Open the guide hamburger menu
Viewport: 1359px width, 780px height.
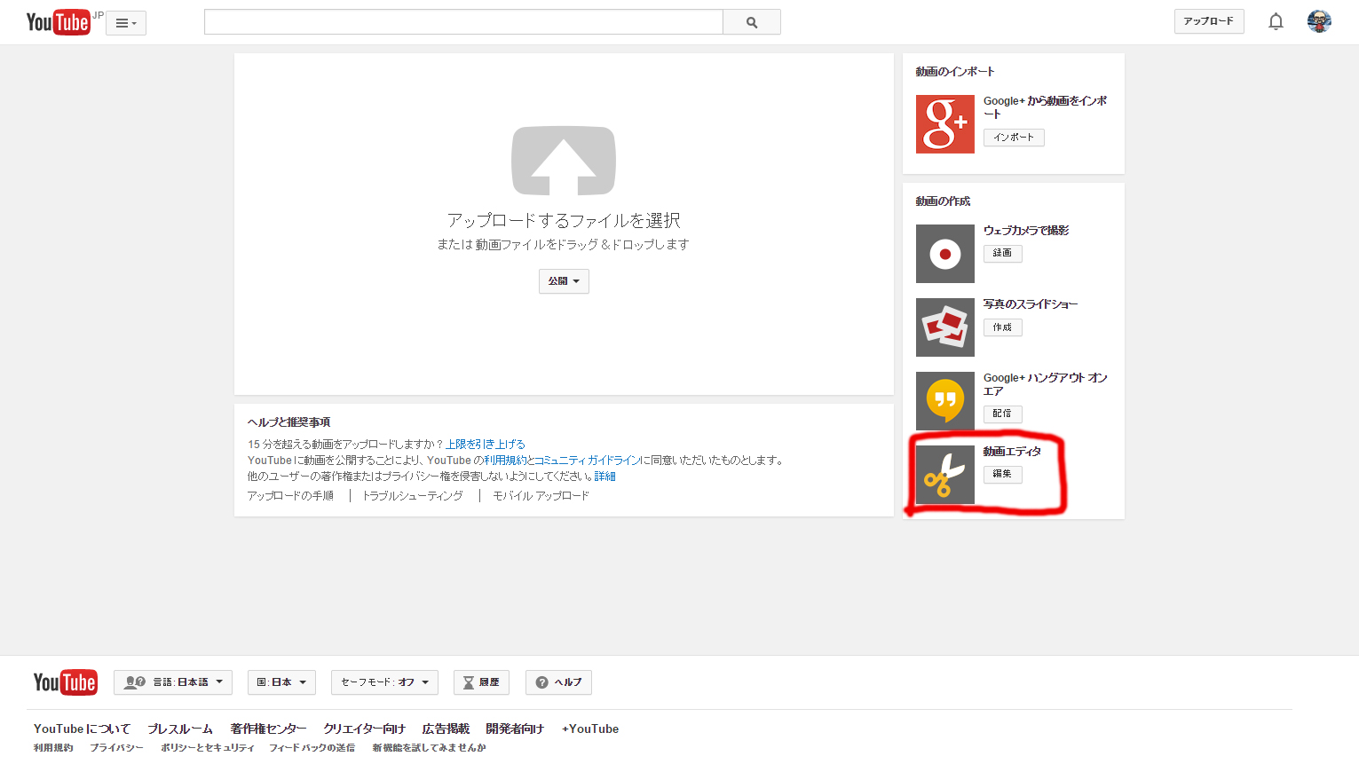pos(126,23)
